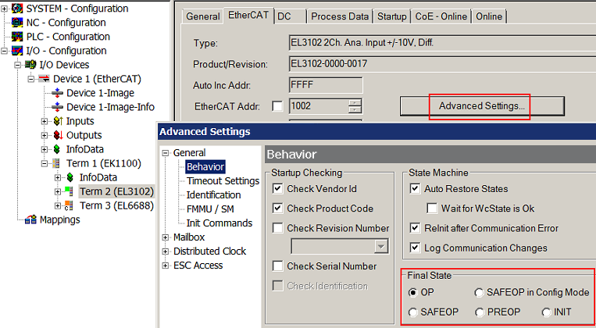Viewport: 596px width, 328px height.
Task: Select the I/O Devices tree icon
Action: [31, 65]
